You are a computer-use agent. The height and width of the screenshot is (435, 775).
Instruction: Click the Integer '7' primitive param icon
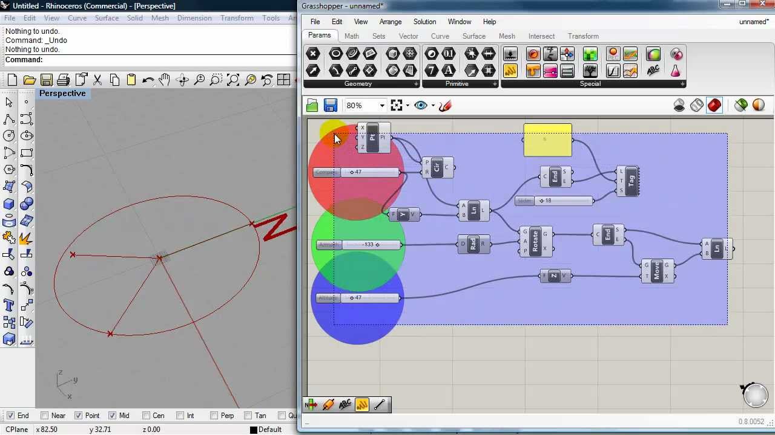click(x=432, y=71)
